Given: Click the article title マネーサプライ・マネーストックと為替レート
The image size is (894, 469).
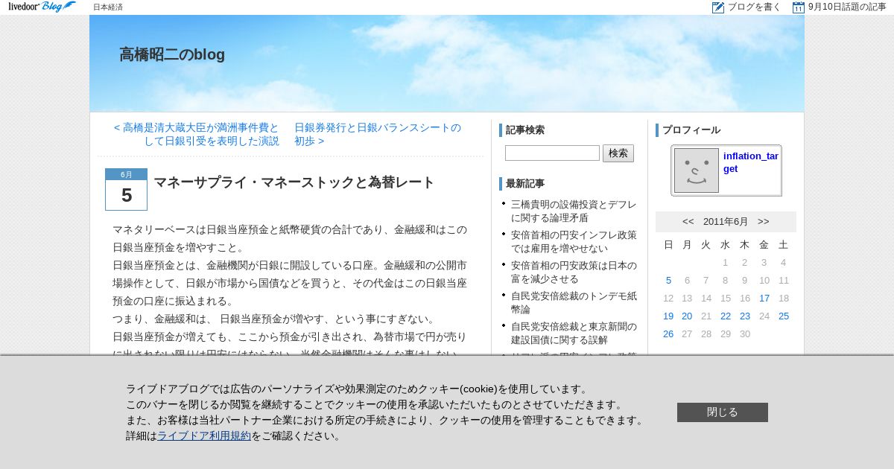Looking at the screenshot, I should coord(294,182).
